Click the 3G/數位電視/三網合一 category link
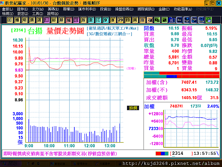This screenshot has width=222, height=167. 110,34
